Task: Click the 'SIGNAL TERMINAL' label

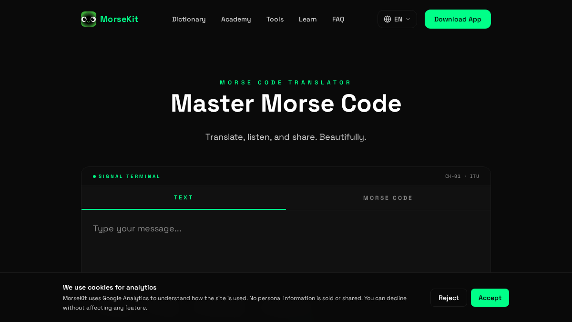Action: [129, 177]
